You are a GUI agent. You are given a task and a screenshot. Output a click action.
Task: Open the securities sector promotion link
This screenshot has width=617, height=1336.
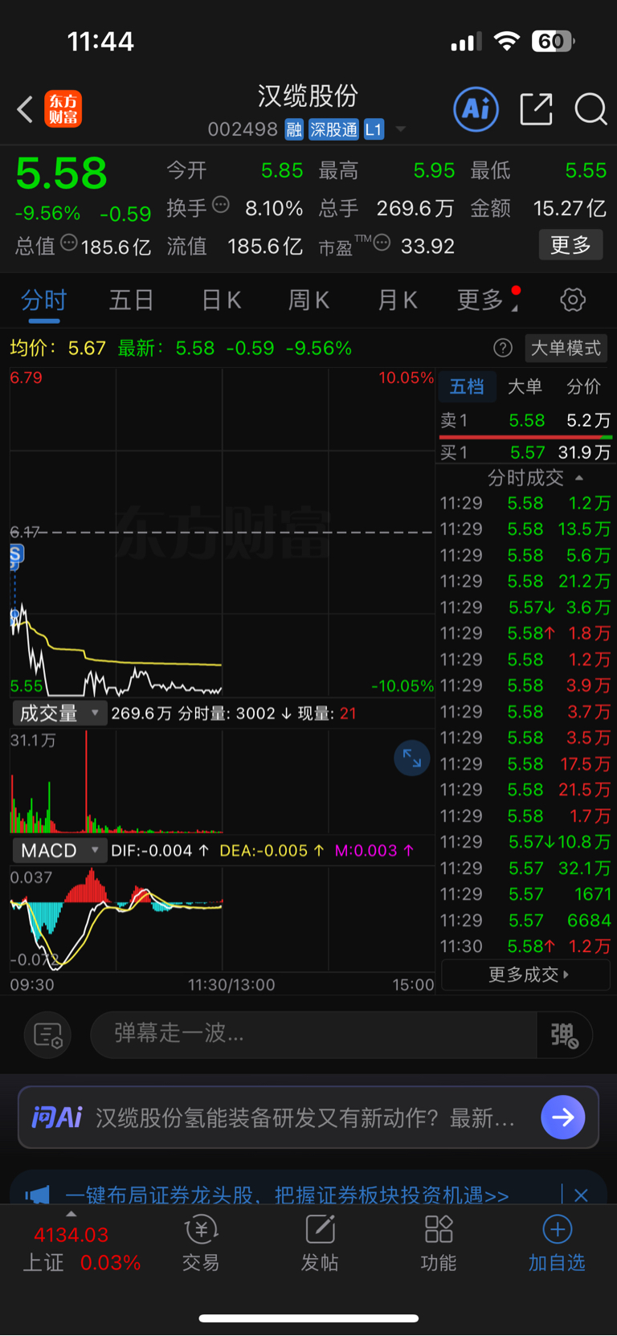287,1195
